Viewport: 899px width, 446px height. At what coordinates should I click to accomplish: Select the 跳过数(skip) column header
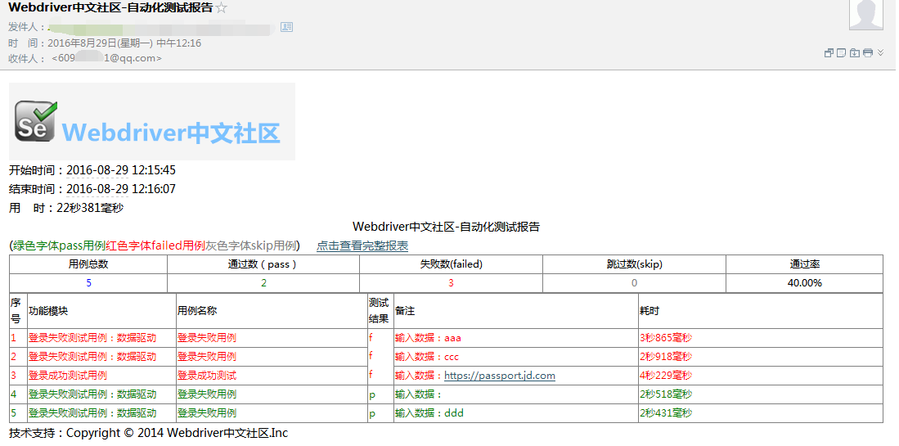pos(634,264)
